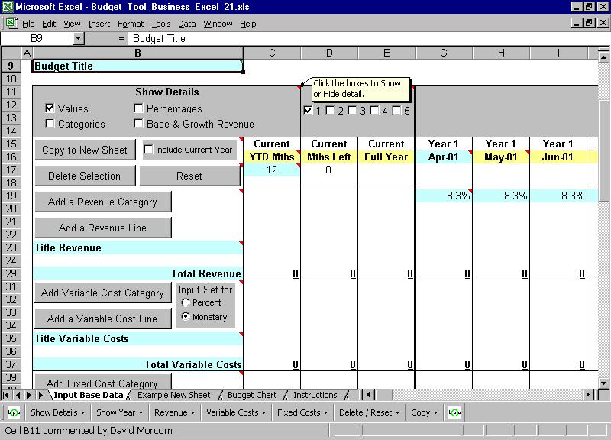The width and height of the screenshot is (611, 440).
Task: Click the green macro icon at toolbar's left end
Action: 12,412
